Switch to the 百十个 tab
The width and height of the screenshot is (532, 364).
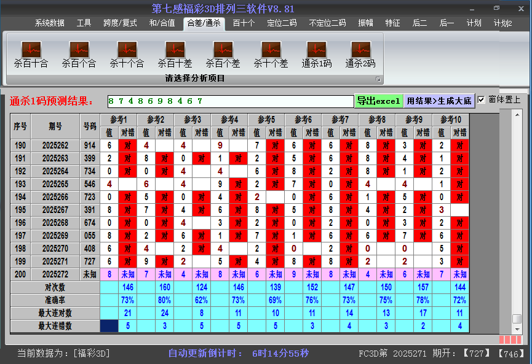[244, 23]
